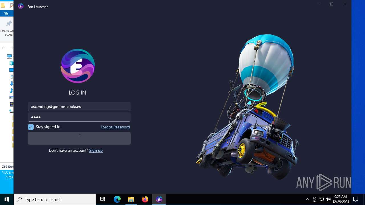Click the email input field
Image resolution: width=365 pixels, height=205 pixels.
[79, 106]
